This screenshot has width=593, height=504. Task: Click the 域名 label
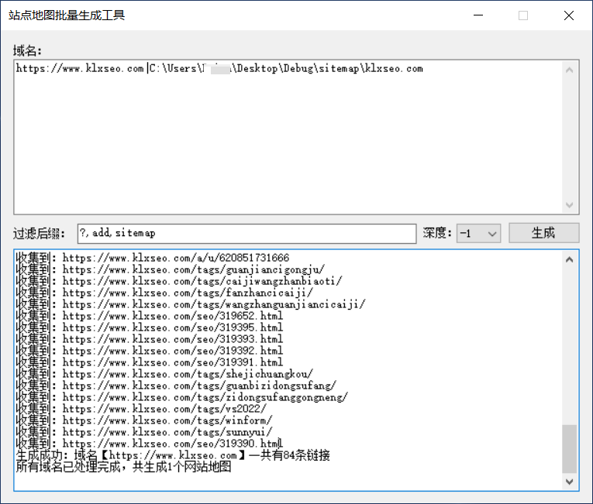(27, 50)
